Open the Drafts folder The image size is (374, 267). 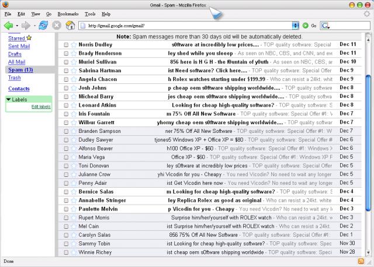pos(15,54)
